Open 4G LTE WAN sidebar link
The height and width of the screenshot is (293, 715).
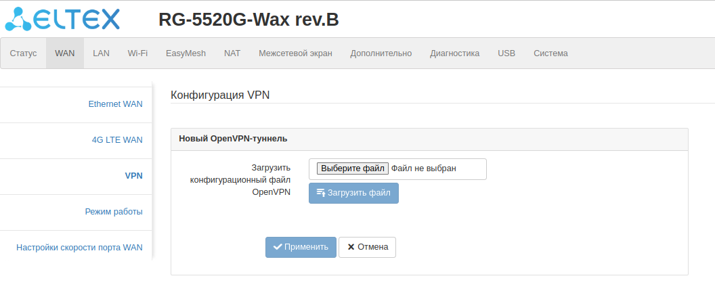coord(117,140)
